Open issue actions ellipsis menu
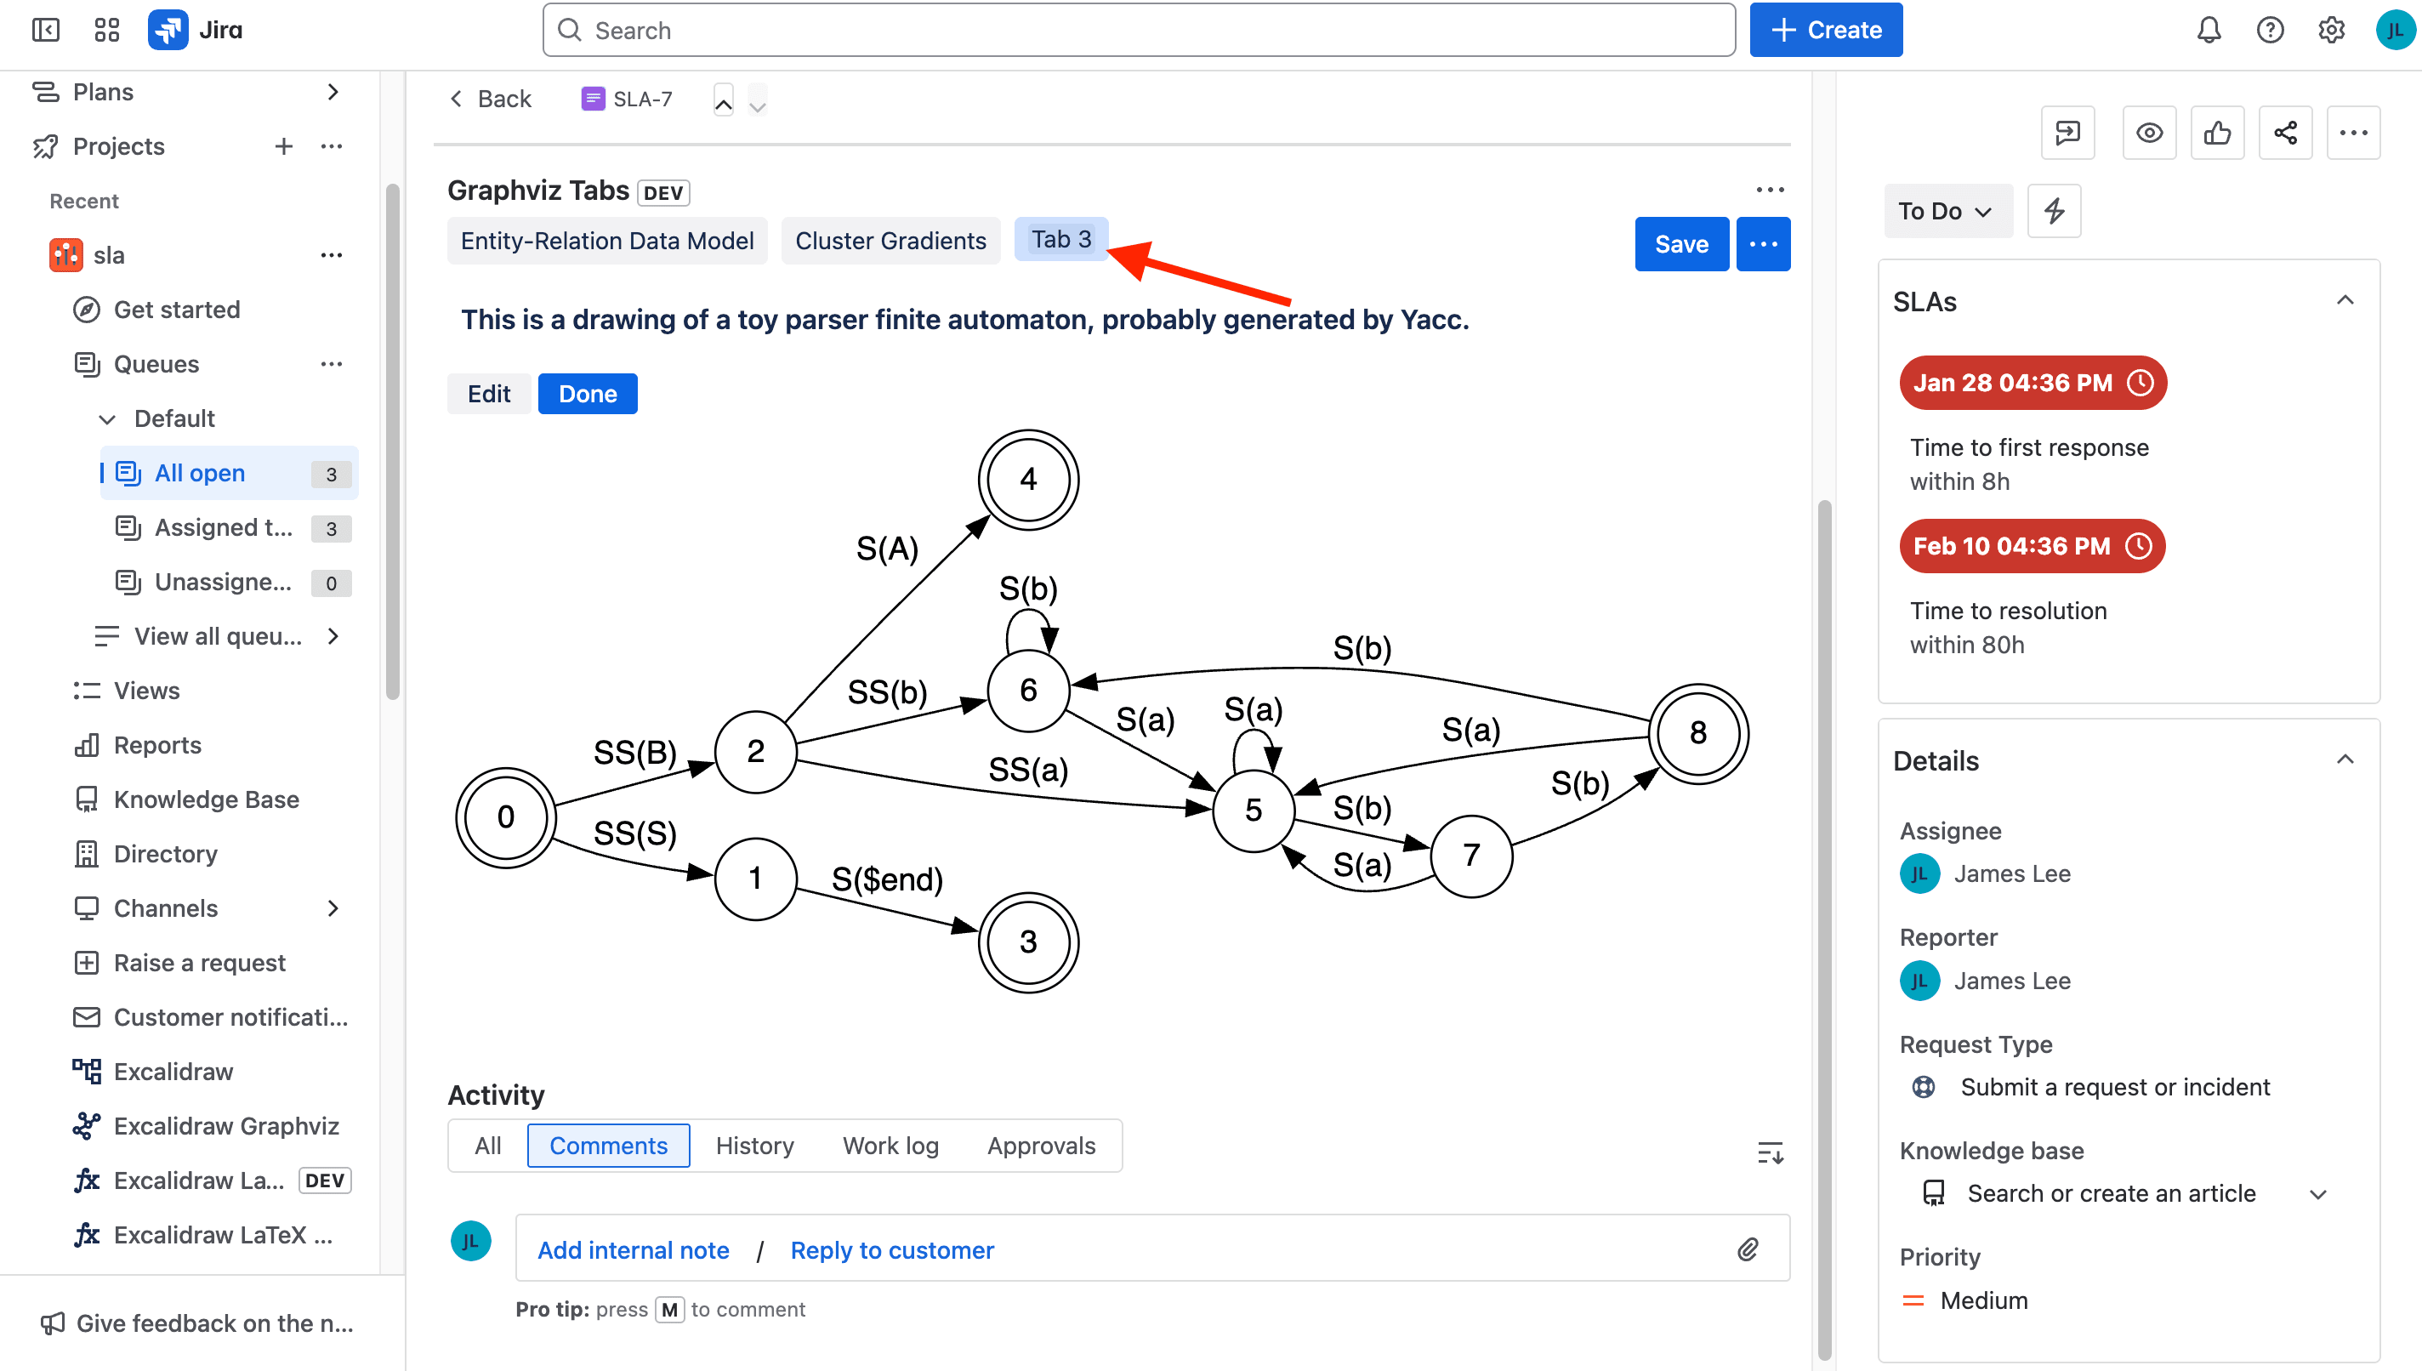This screenshot has width=2422, height=1371. tap(2353, 133)
